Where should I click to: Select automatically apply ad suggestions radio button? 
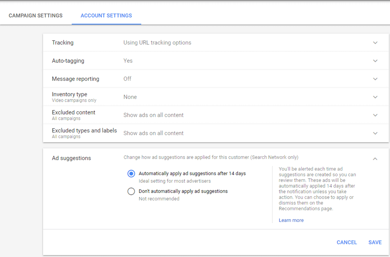(131, 174)
